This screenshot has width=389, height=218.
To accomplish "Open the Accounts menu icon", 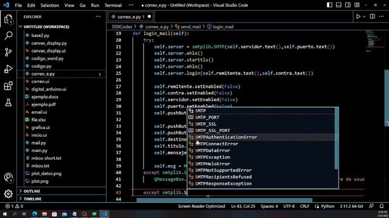I will tap(8, 177).
